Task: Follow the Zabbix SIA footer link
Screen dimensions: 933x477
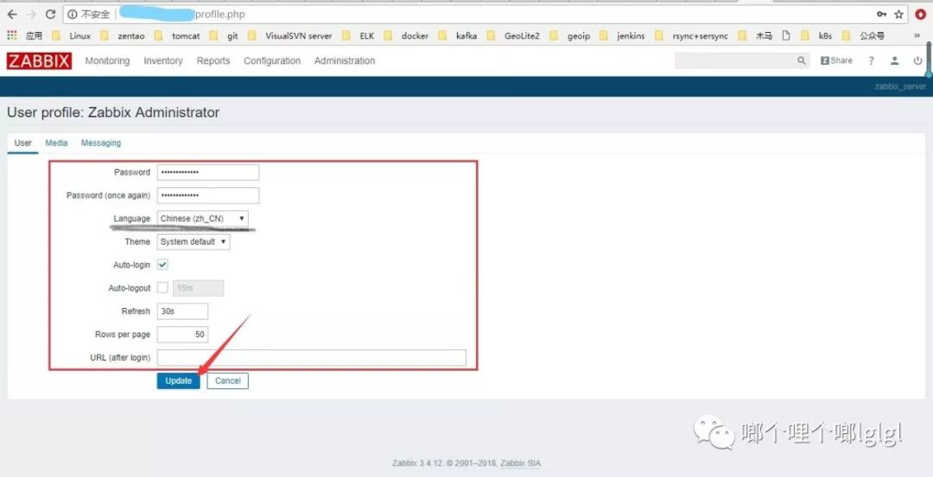Action: [x=521, y=463]
